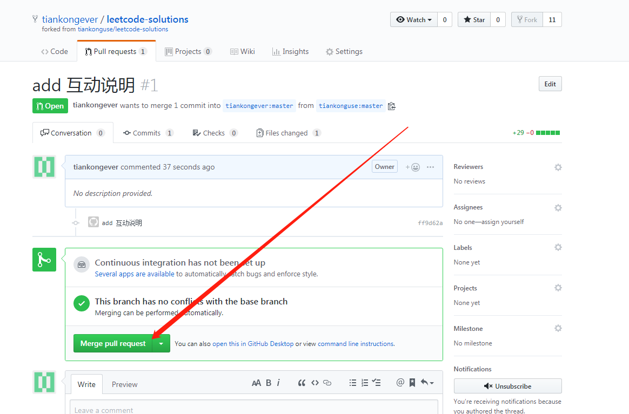Click the Fork button
Screen dimensions: 629x414
527,19
